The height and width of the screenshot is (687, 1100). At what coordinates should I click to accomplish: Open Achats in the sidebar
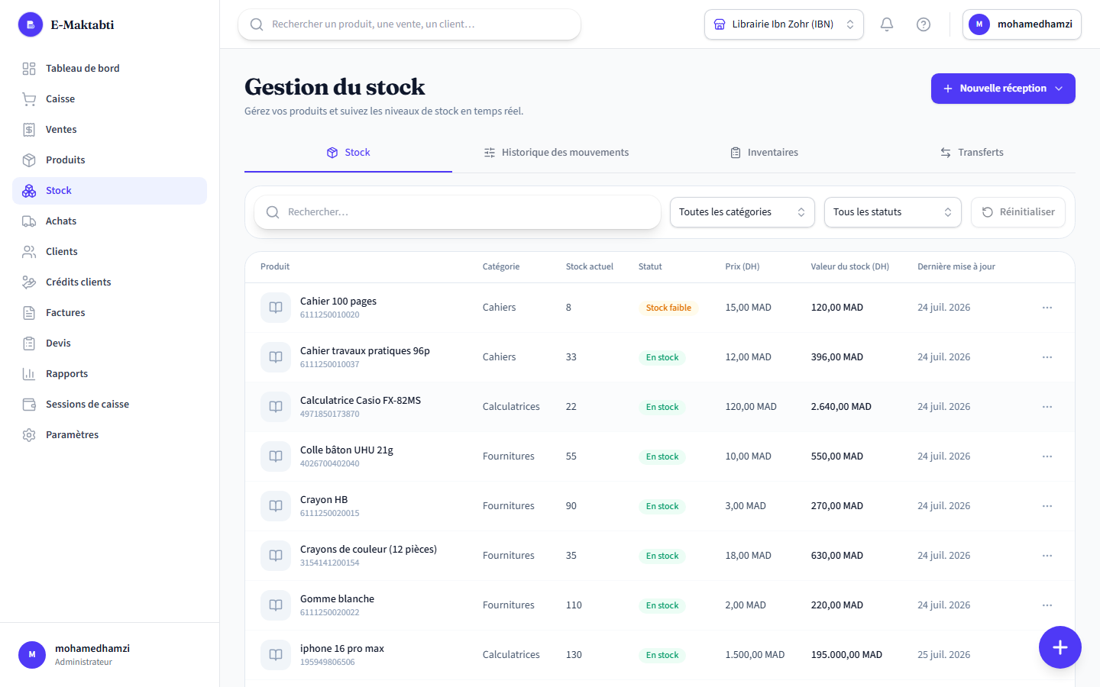tap(109, 221)
